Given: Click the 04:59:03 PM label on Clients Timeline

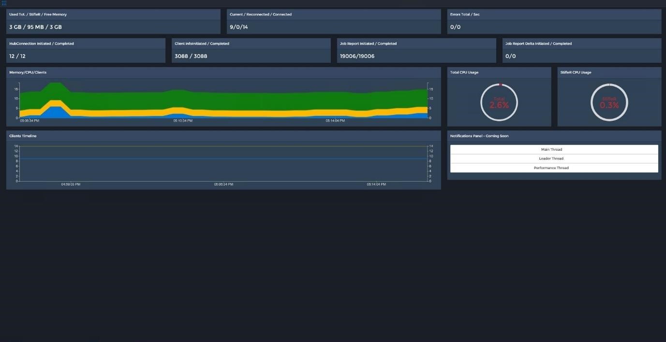Looking at the screenshot, I should click(71, 184).
